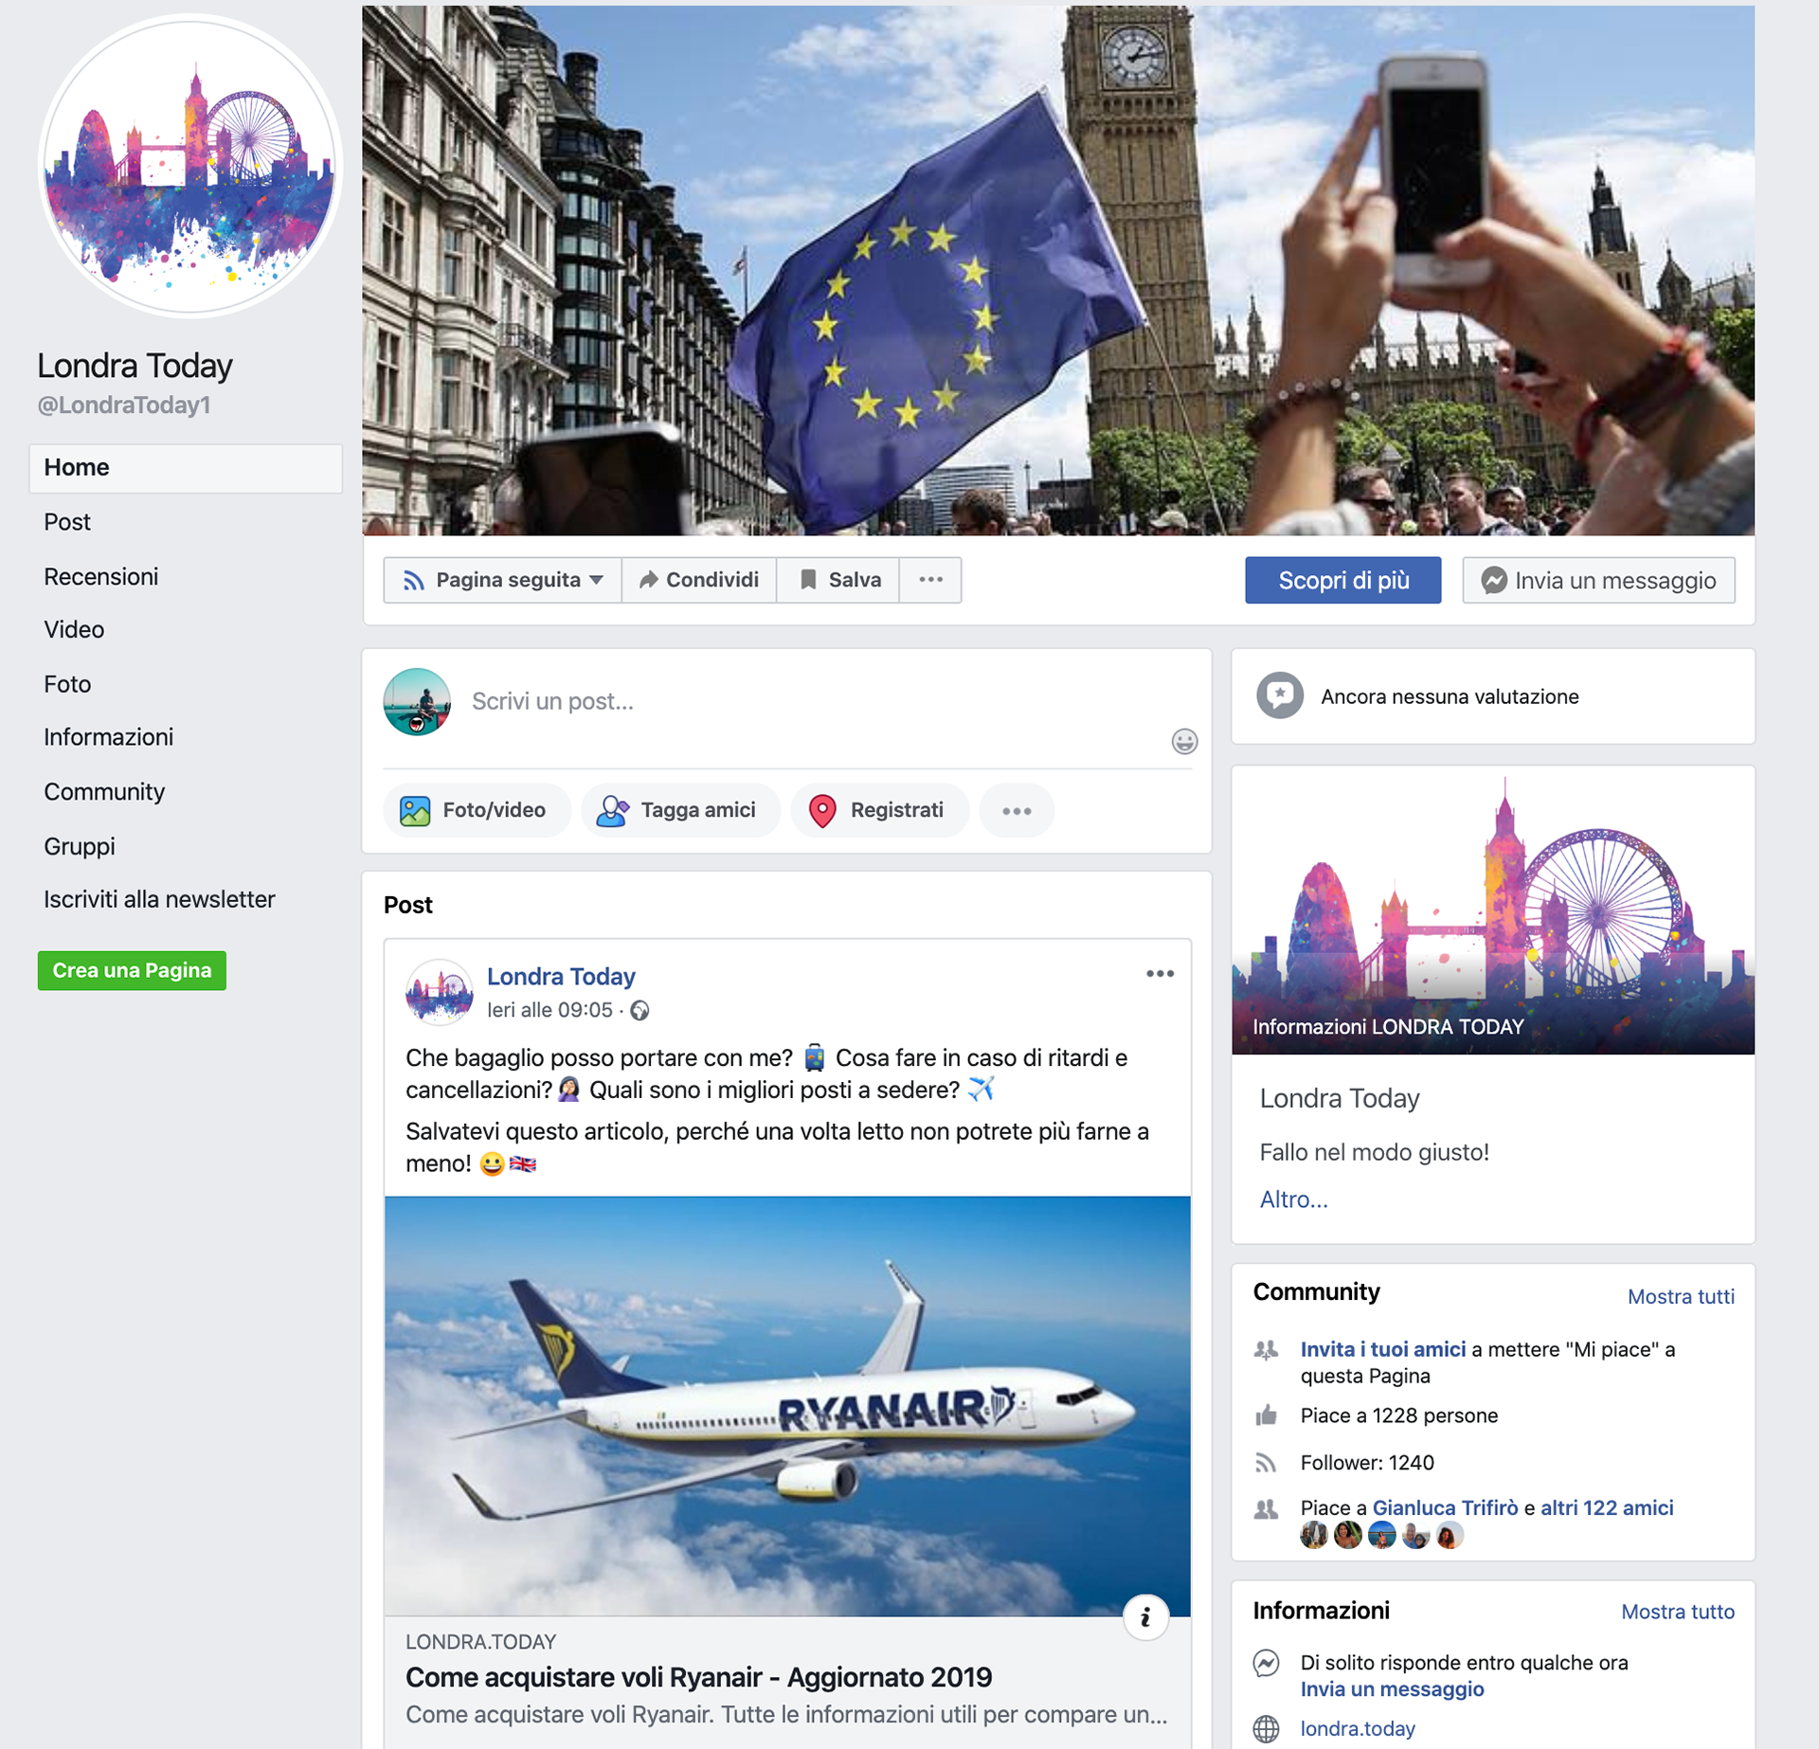Viewport: 1819px width, 1749px height.
Task: Click the Tagga amici button
Action: 680,810
